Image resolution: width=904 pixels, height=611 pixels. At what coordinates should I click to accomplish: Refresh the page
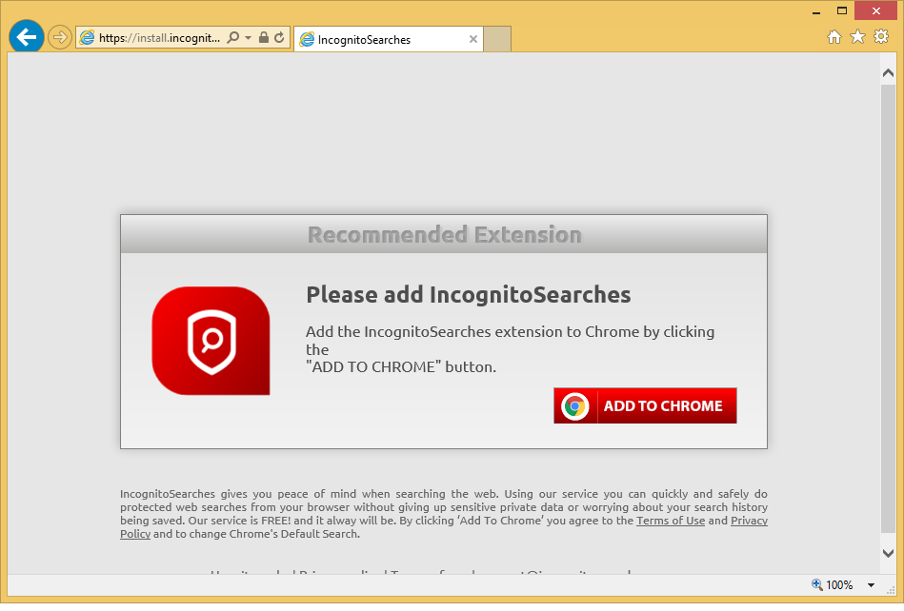click(x=280, y=38)
